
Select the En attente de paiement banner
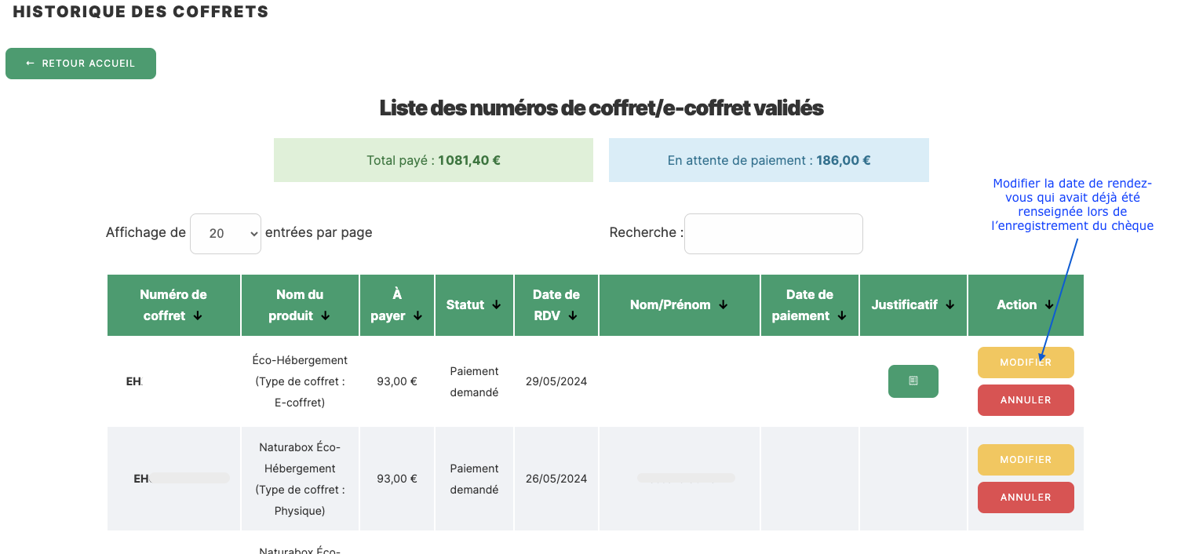(769, 160)
